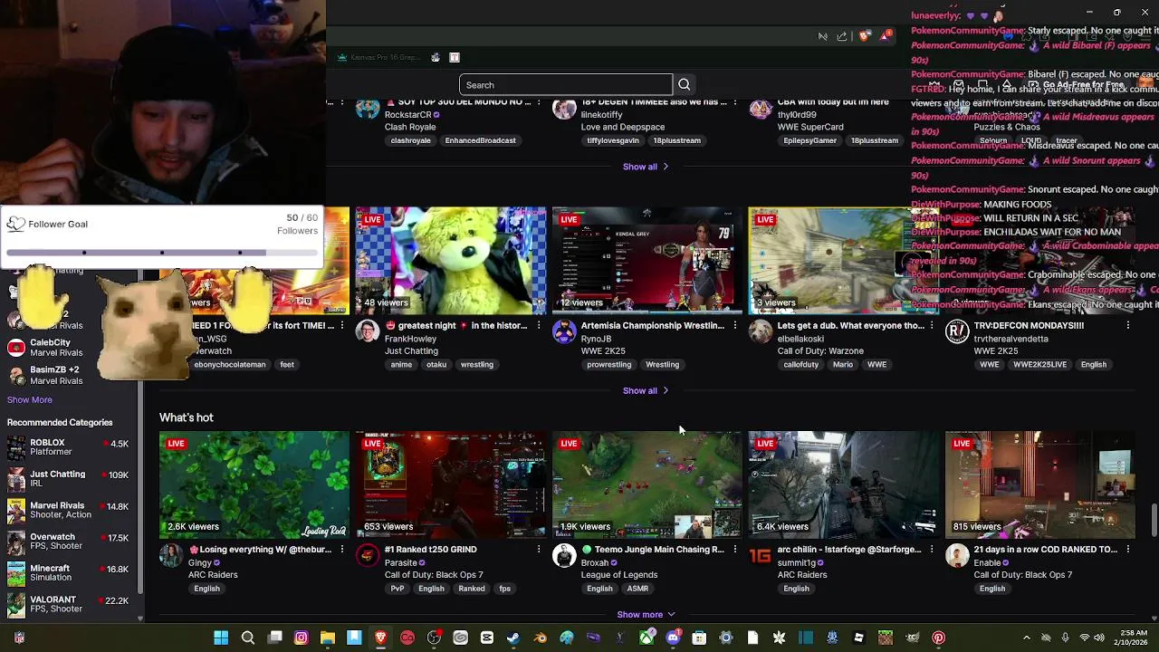
Task: Open options menu for '#1 Ranked t250 GRIND' stream
Action: pos(539,550)
